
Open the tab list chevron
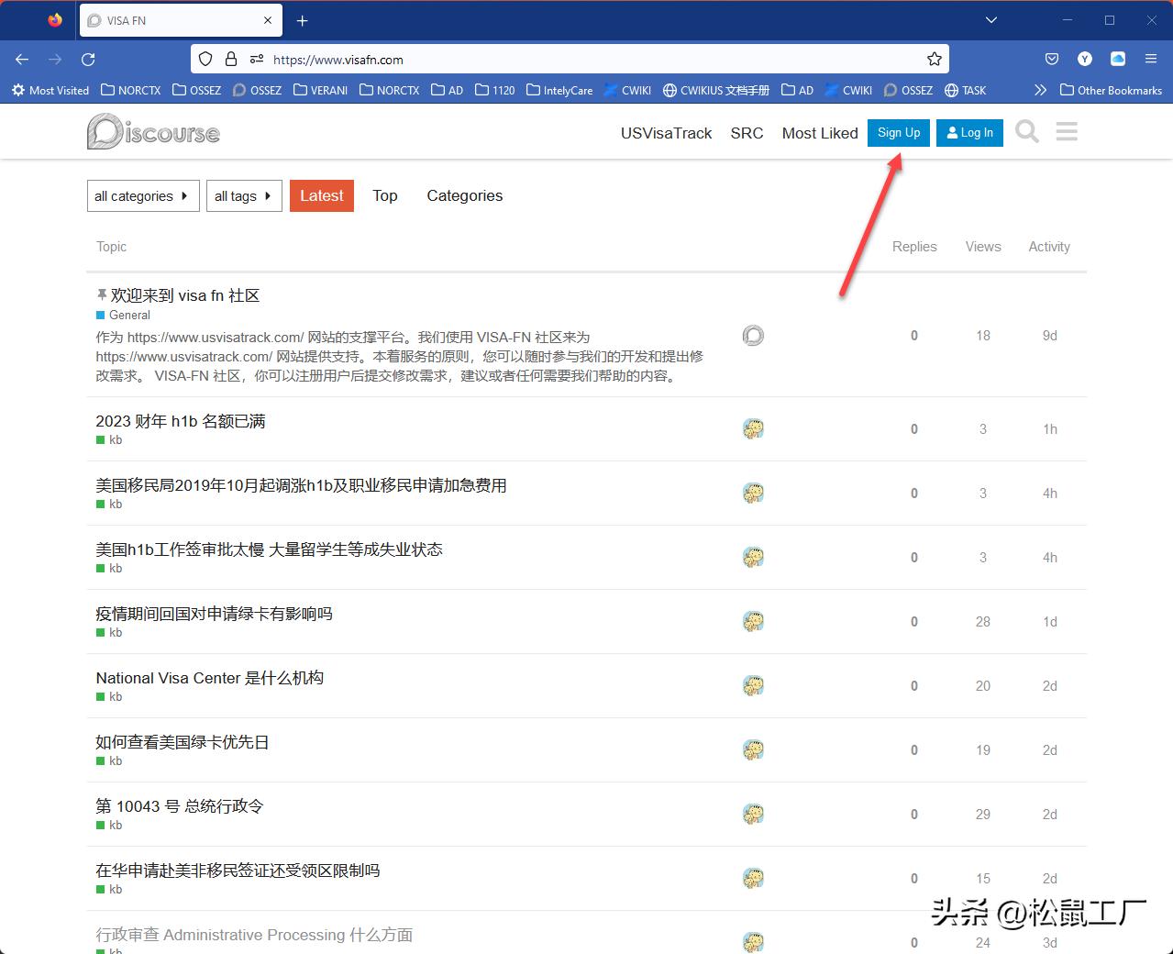point(990,19)
